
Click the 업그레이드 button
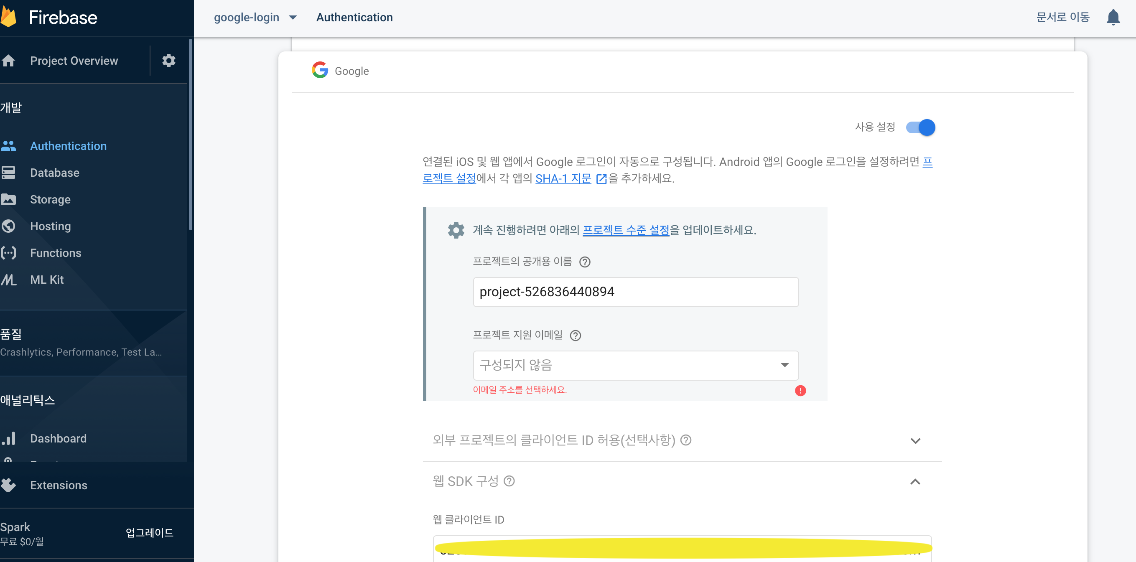pos(149,532)
